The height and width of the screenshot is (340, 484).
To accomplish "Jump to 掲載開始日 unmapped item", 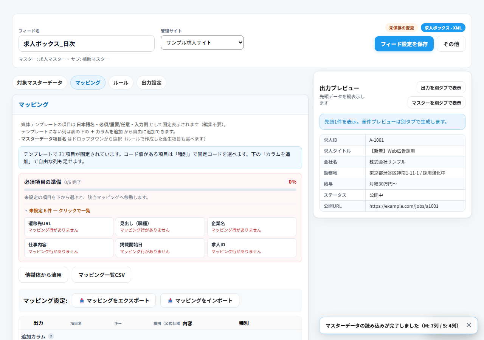I will coord(160,248).
